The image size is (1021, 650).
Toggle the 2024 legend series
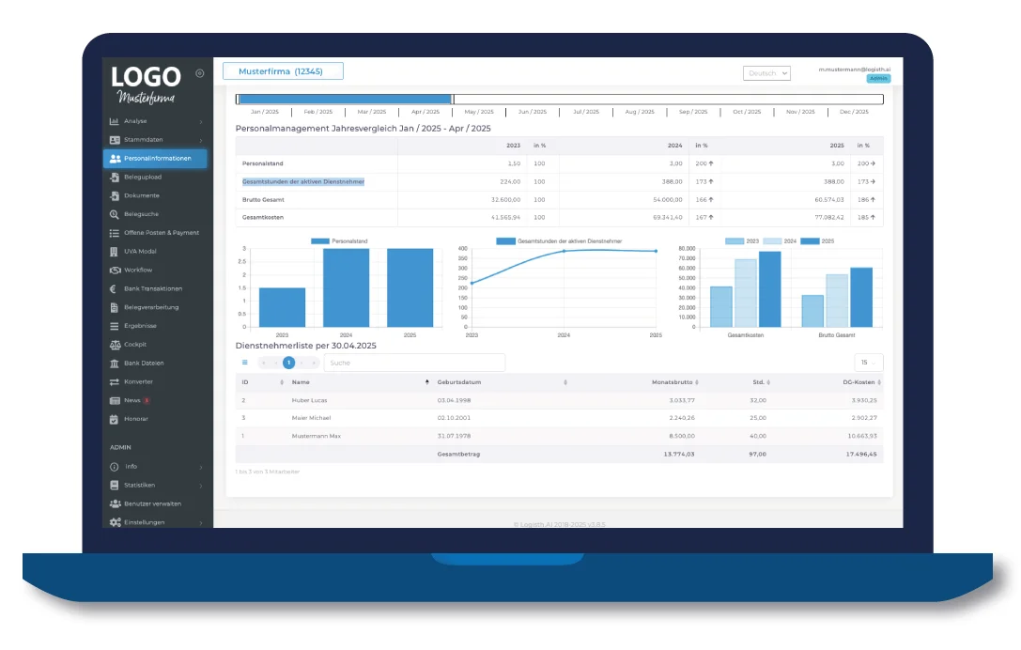(780, 241)
